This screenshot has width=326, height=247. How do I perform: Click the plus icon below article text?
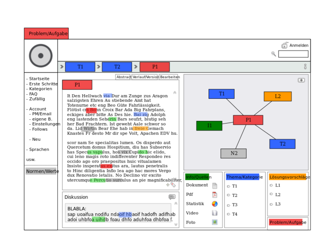pyautogui.click(x=168, y=184)
